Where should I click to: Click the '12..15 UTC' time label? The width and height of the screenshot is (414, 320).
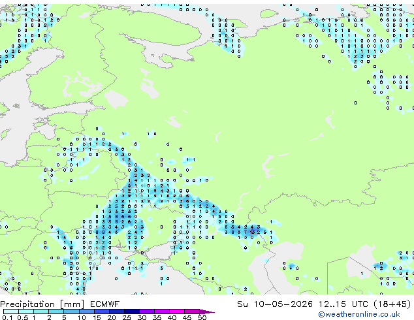coord(343,304)
